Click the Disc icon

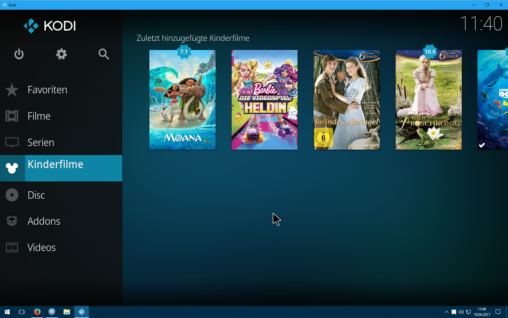click(x=12, y=195)
